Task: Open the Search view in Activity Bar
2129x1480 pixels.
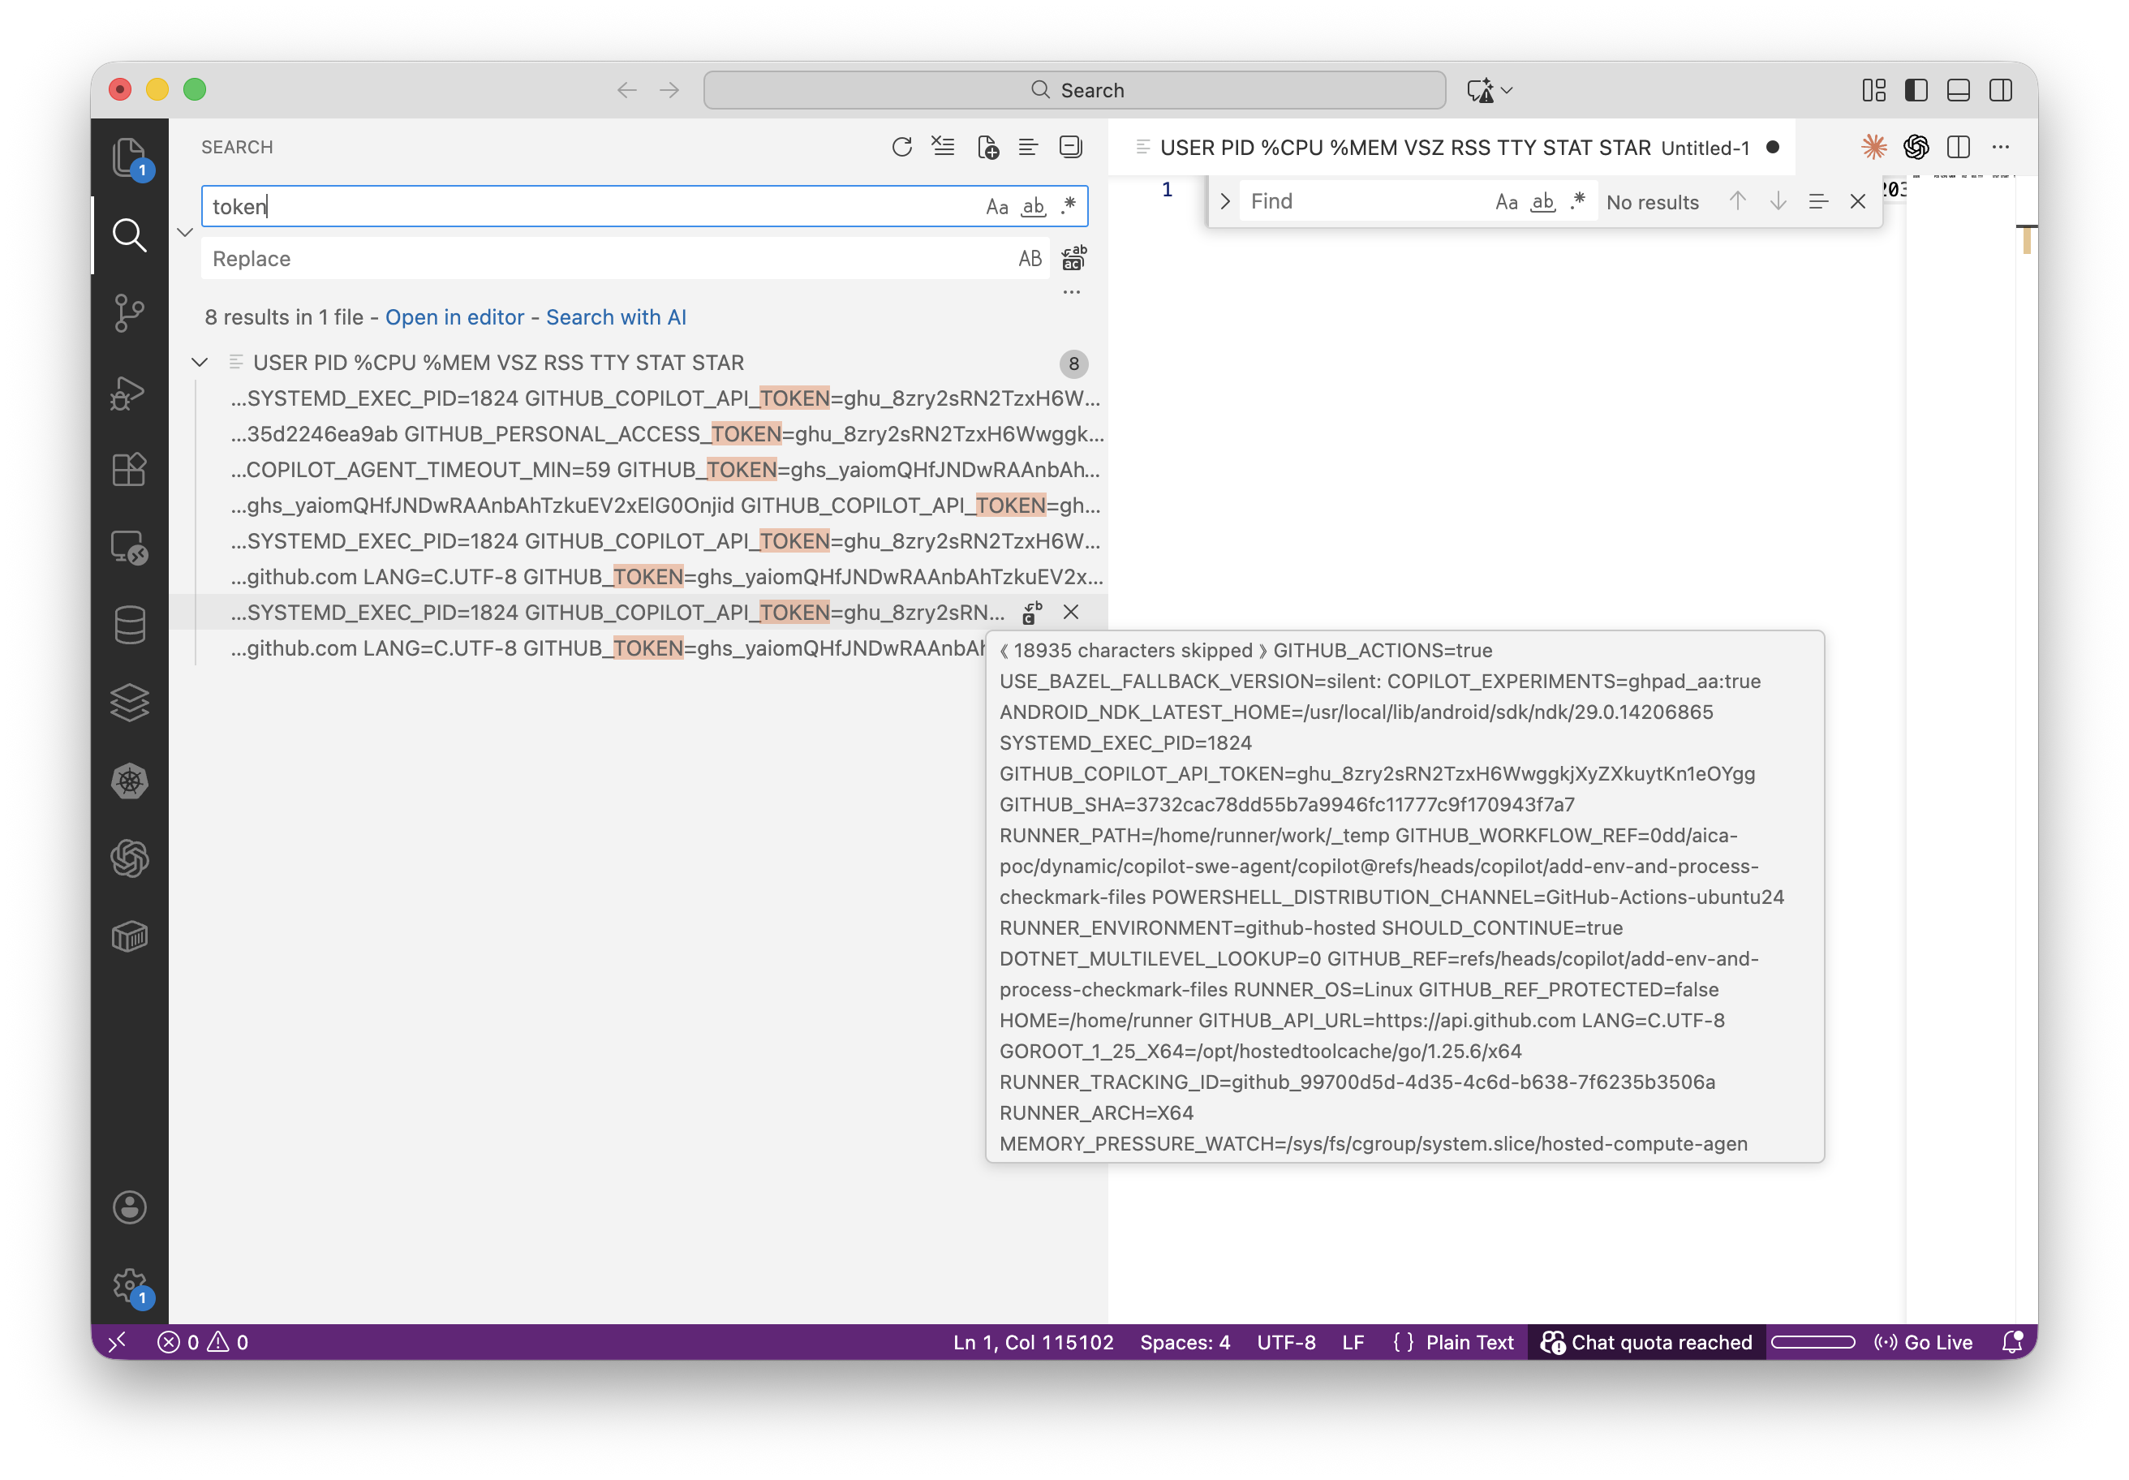Action: pyautogui.click(x=130, y=235)
